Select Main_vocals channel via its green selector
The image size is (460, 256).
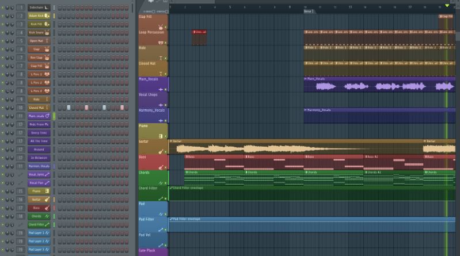[x=54, y=116]
